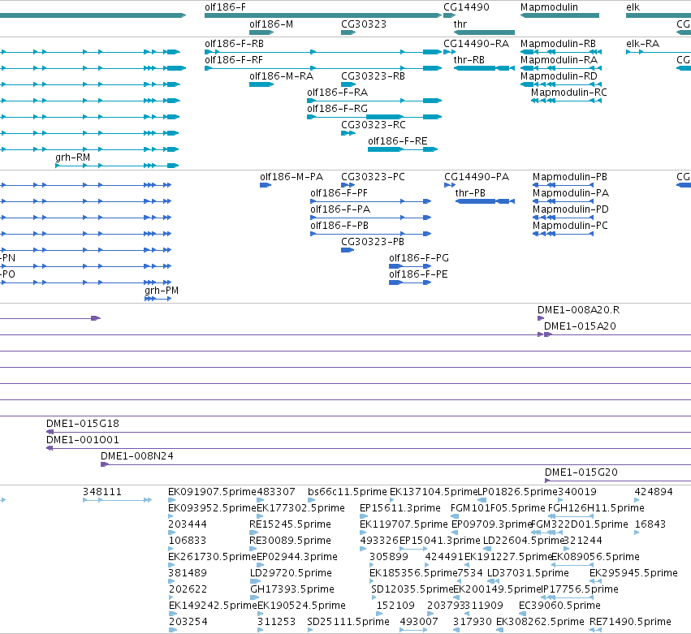
Task: Click the CG14490 gene label
Action: [466, 7]
